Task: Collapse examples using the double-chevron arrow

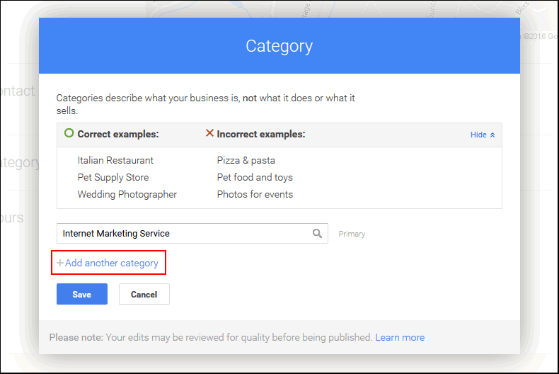Action: (x=492, y=135)
